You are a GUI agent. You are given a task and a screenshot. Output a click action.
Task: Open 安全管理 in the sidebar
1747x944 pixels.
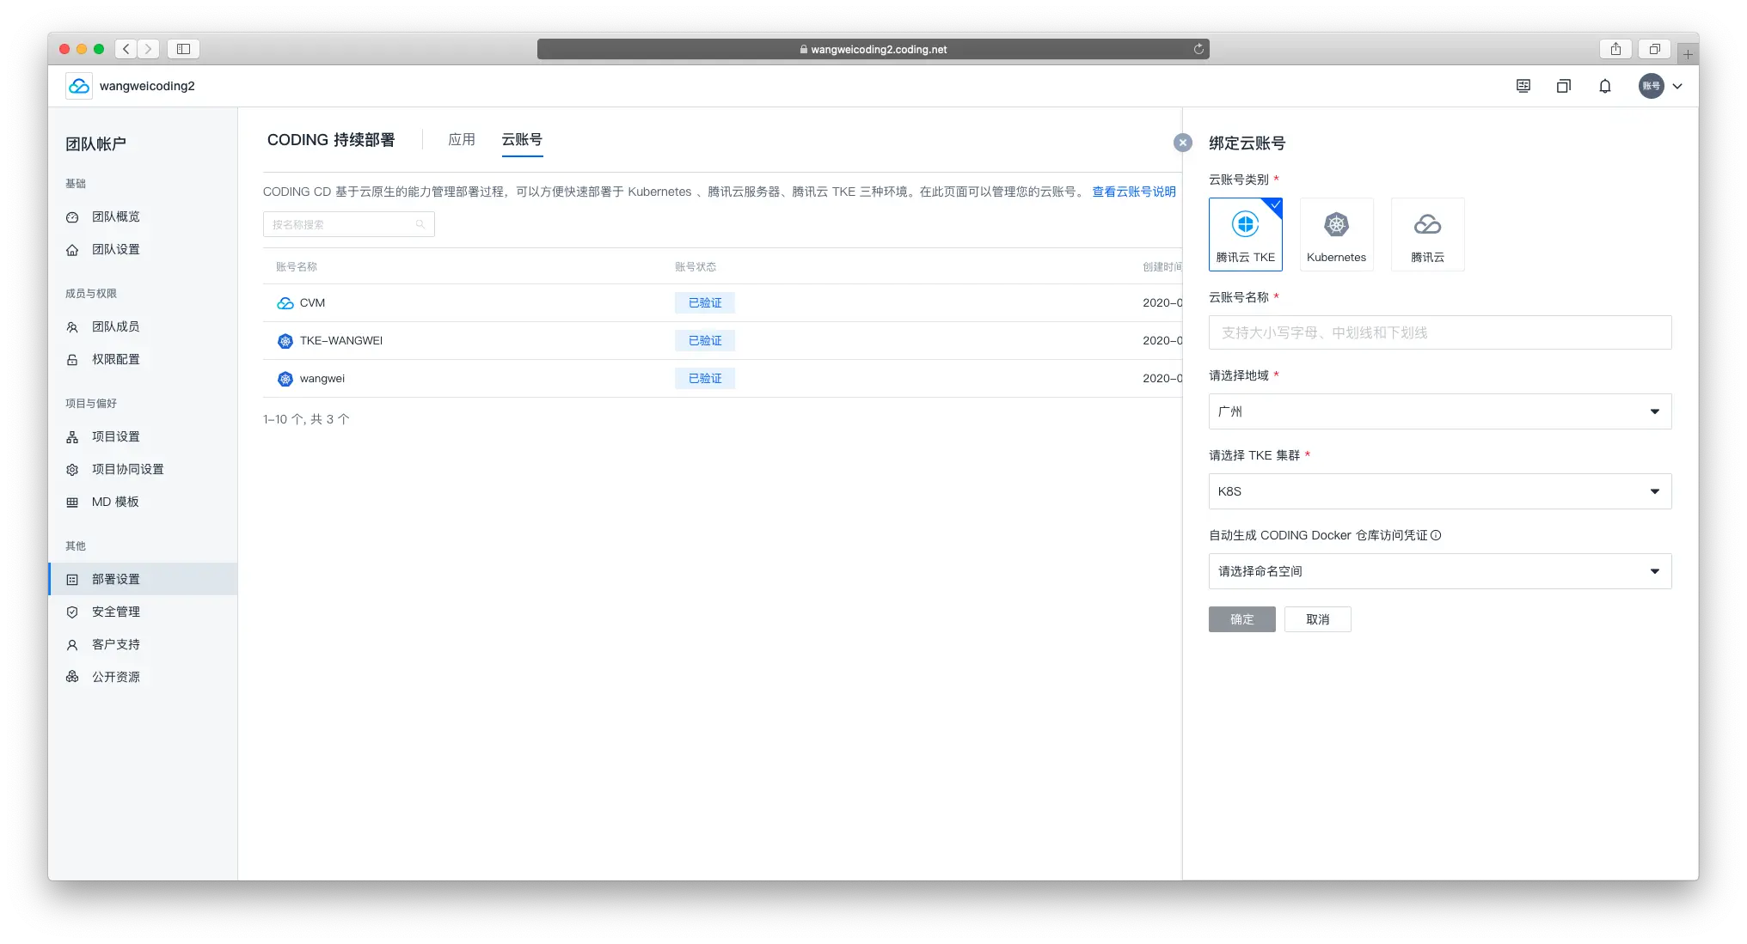115,612
